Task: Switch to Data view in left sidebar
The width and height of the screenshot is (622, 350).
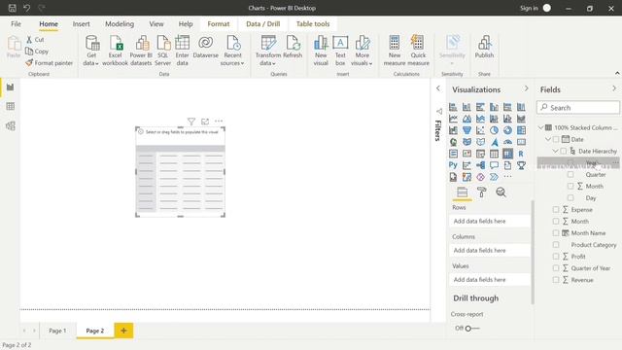Action: click(x=11, y=106)
